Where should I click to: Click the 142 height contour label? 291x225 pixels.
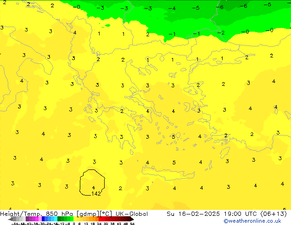pos(96,194)
